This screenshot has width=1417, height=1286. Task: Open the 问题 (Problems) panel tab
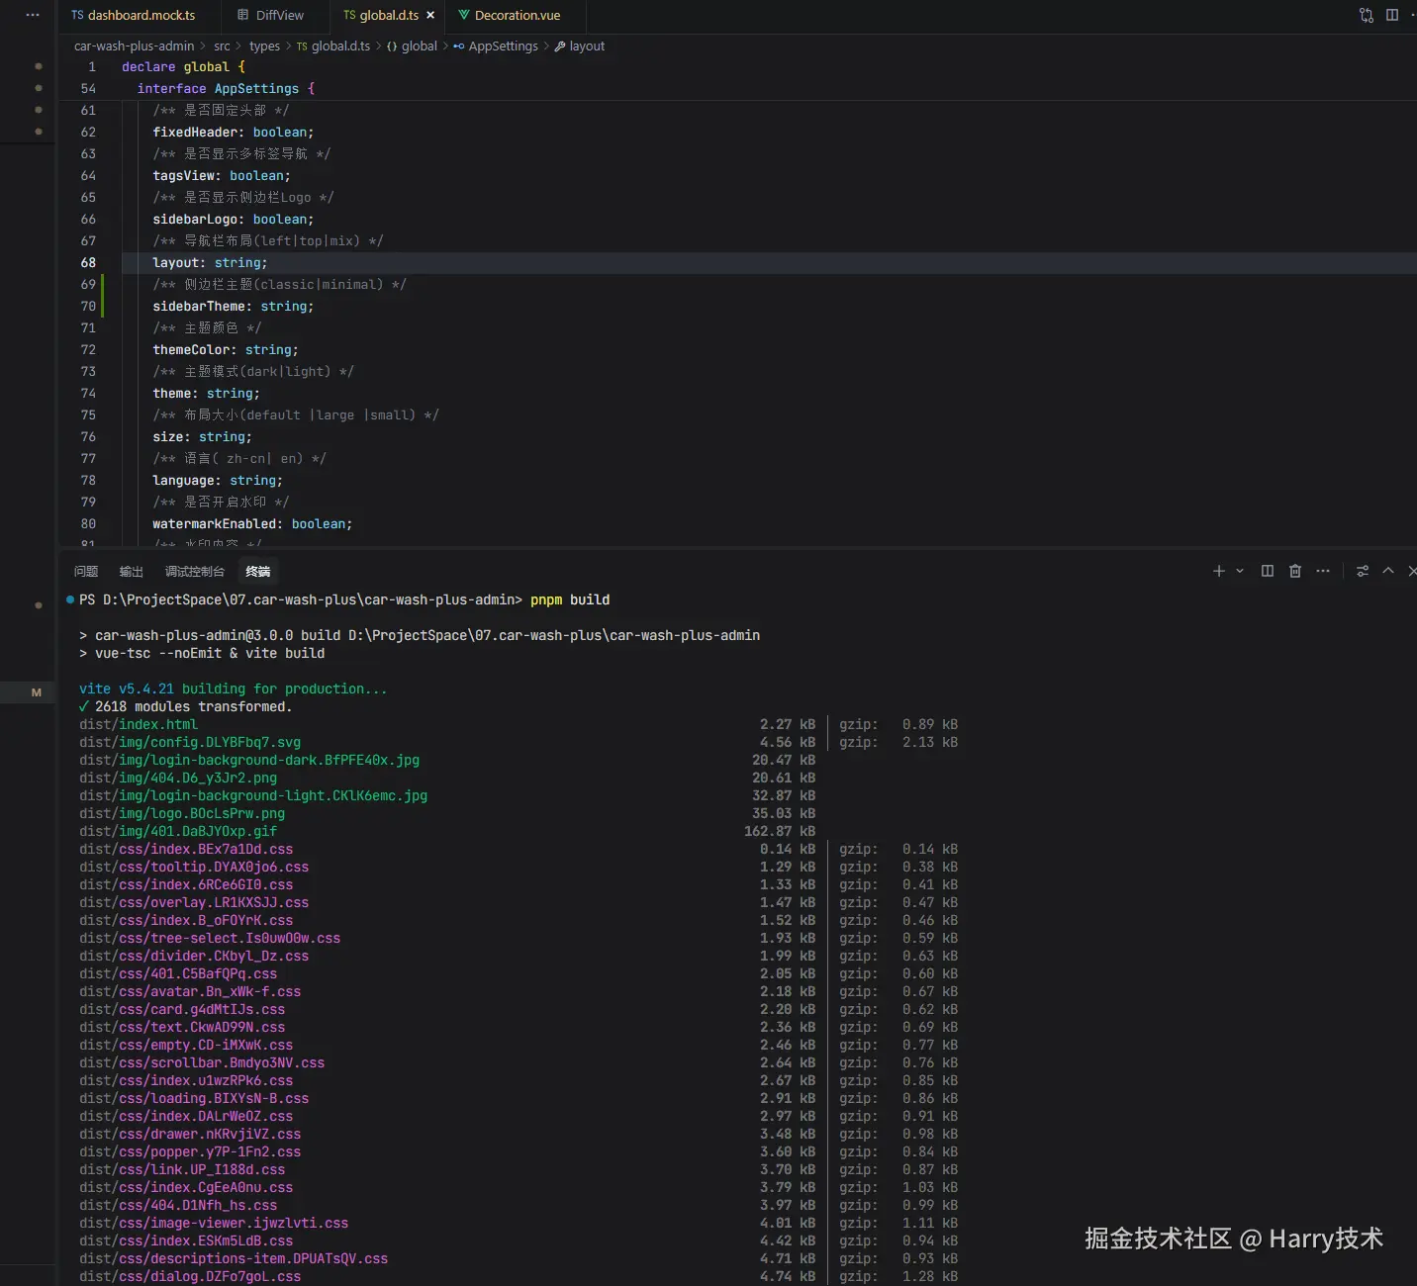[86, 571]
